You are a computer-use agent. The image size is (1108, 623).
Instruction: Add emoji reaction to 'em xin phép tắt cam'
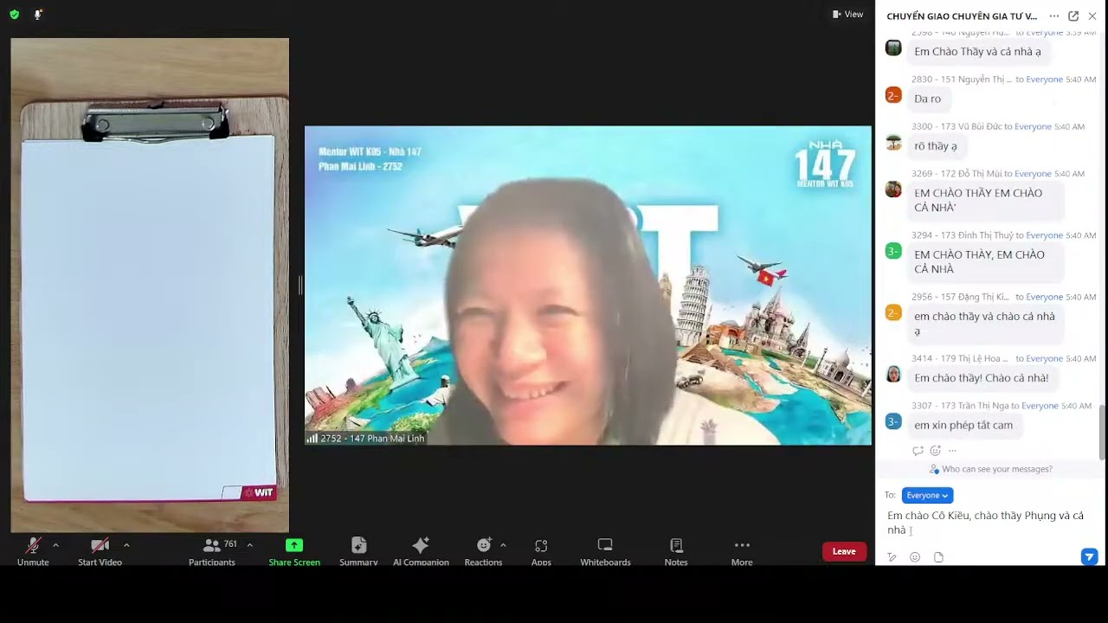pos(935,451)
